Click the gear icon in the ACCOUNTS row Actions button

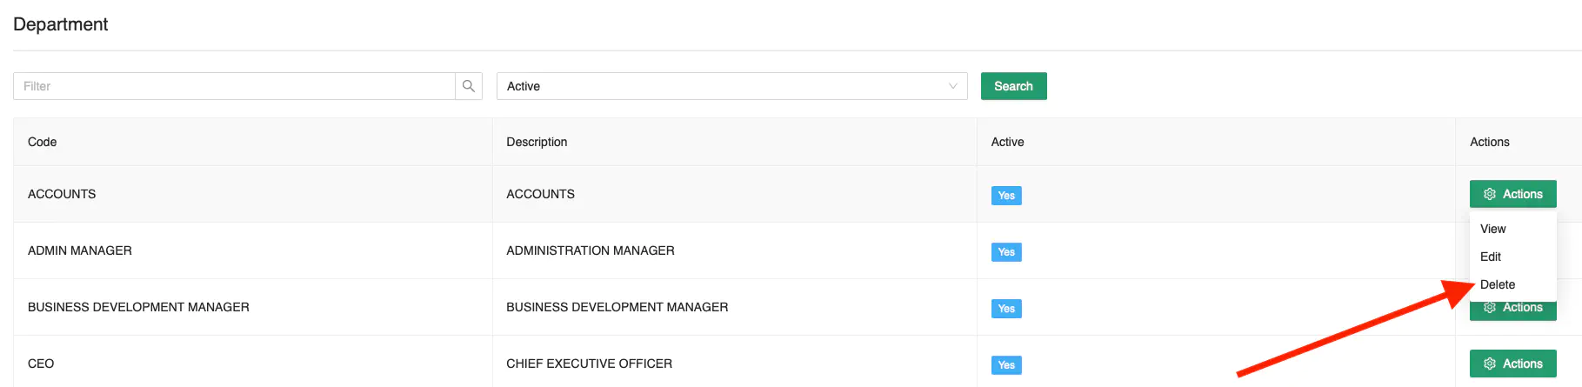click(x=1490, y=194)
